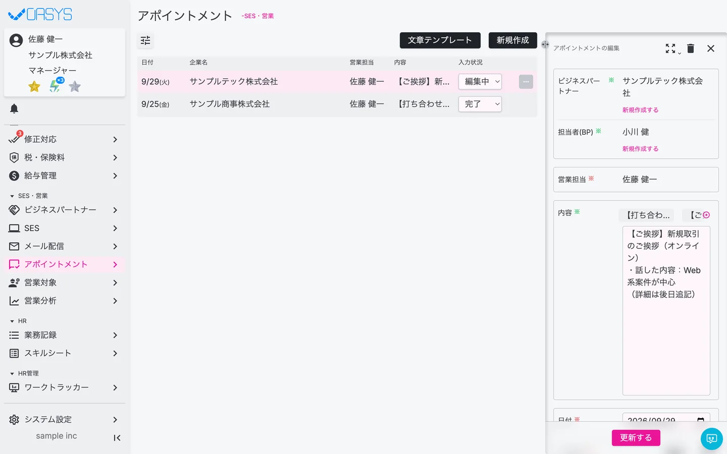Open the 業務記録 menu
Screen dimensions: 727x454
click(x=65, y=335)
